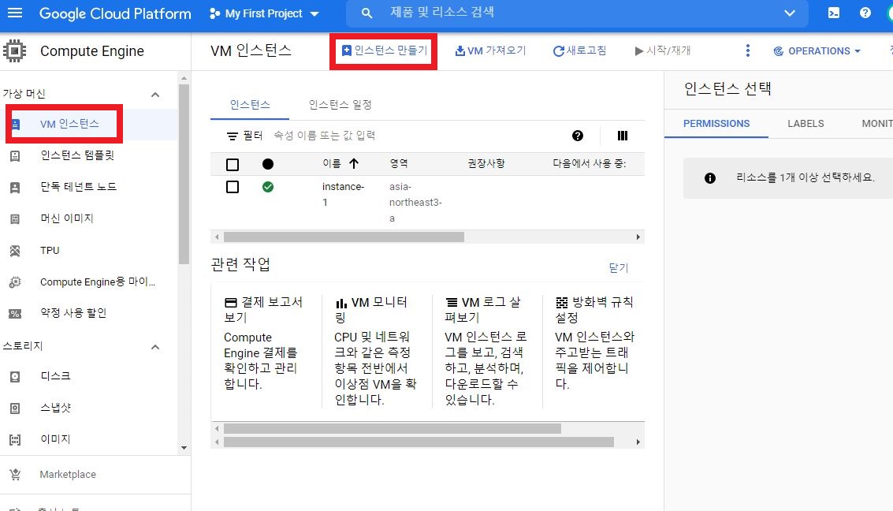
Task: Click the sidebar scroll down arrow
Action: click(184, 448)
